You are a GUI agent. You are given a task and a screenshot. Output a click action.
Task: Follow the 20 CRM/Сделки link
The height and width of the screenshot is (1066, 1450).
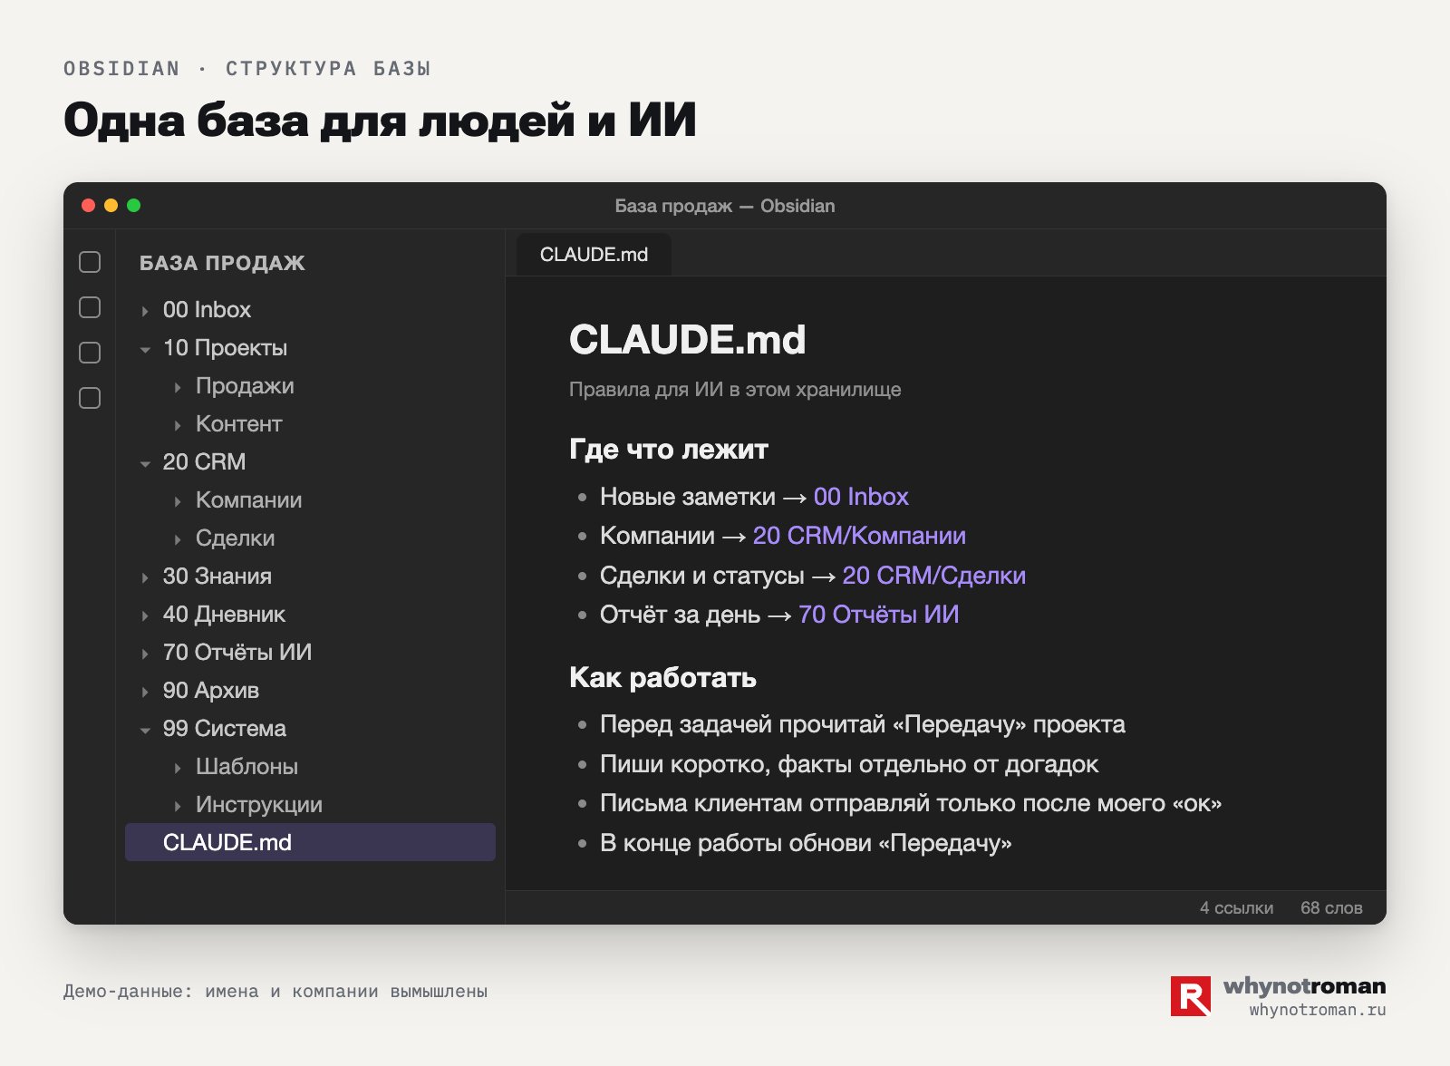click(x=934, y=576)
